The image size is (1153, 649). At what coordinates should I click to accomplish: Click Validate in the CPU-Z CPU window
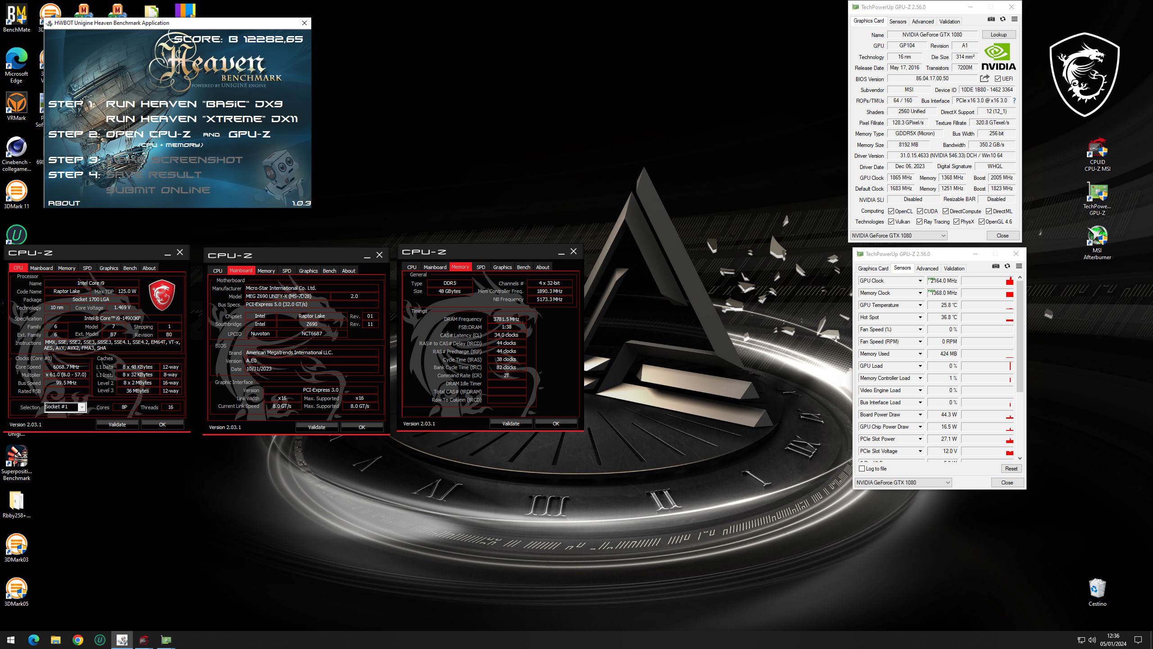pyautogui.click(x=117, y=425)
